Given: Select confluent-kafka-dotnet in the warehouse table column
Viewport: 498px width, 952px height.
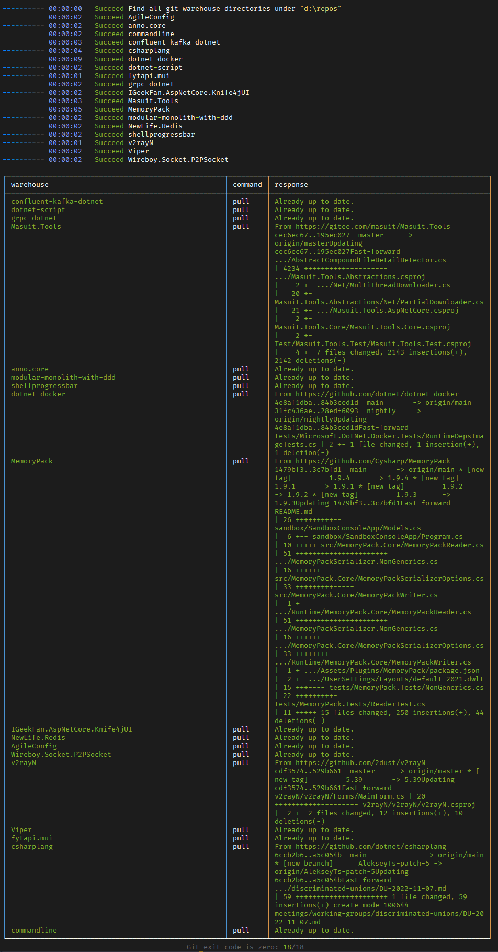Looking at the screenshot, I should point(56,202).
